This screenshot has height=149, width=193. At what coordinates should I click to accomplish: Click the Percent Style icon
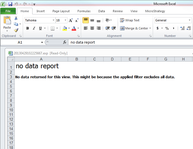[167, 28]
